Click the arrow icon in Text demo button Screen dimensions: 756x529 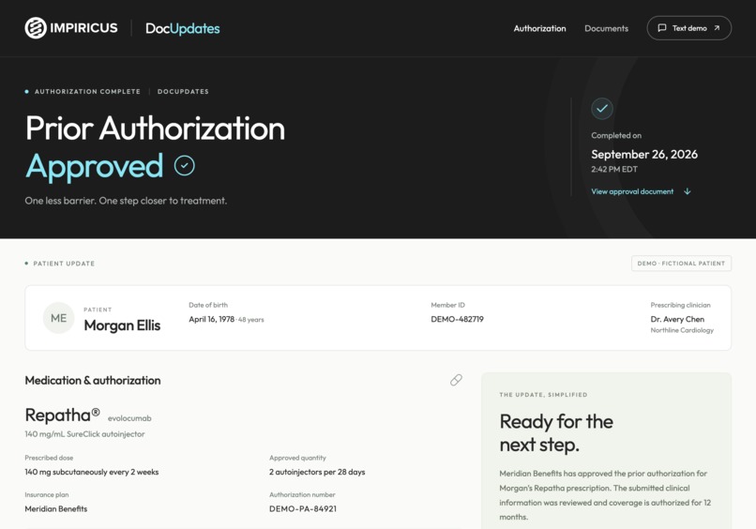(717, 28)
